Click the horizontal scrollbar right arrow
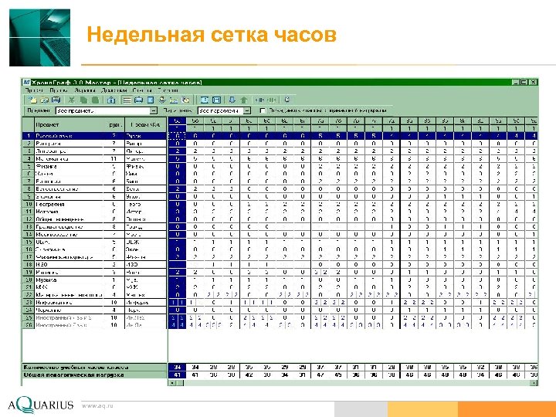The image size is (556, 417). click(x=534, y=383)
